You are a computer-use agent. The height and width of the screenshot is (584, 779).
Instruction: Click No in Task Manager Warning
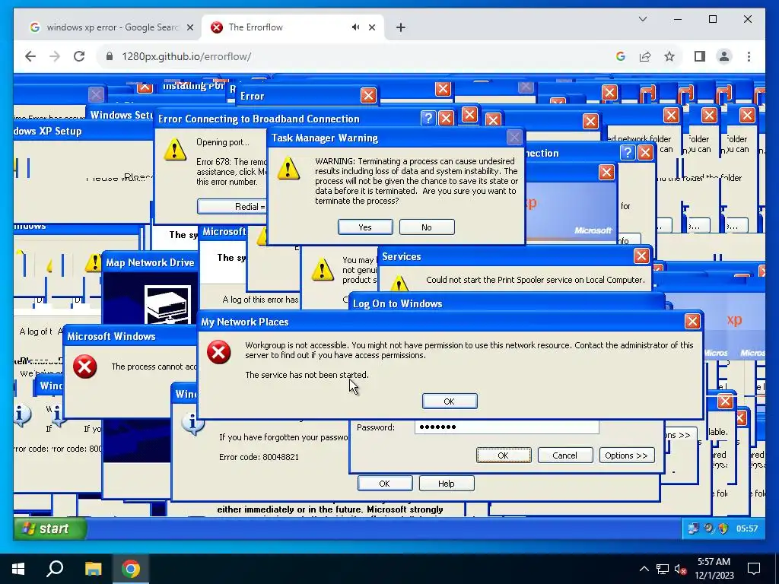point(427,227)
